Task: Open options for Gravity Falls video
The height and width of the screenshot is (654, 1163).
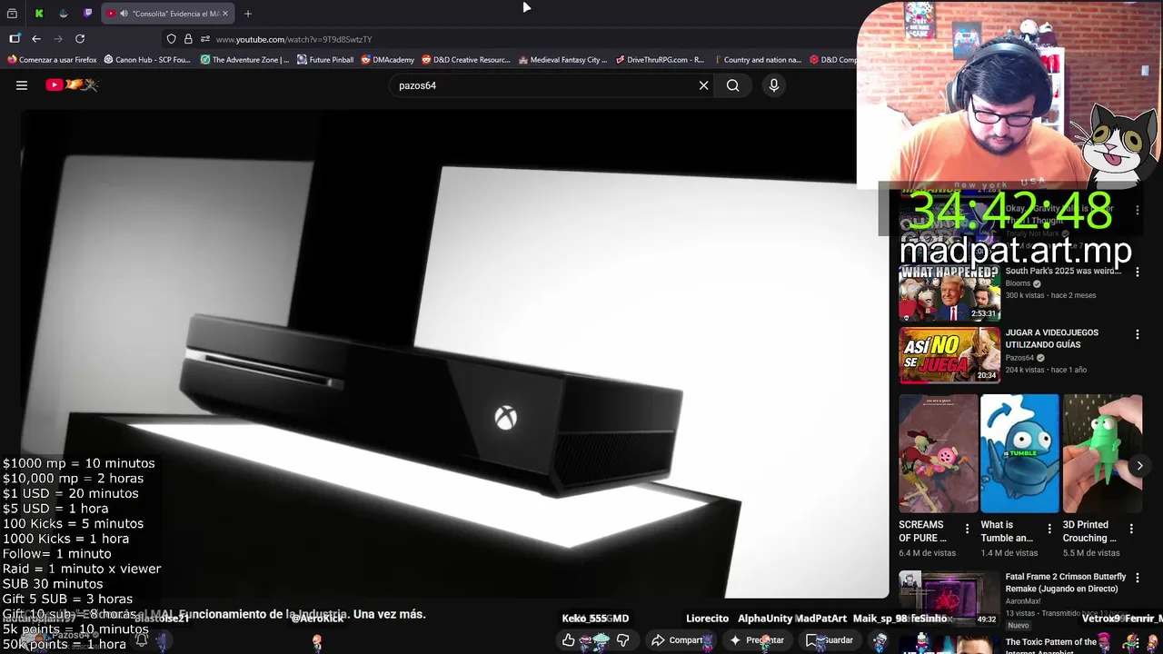Action: click(1138, 210)
